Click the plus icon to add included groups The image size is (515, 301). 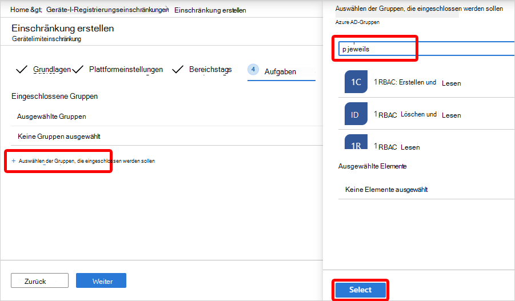(x=14, y=161)
